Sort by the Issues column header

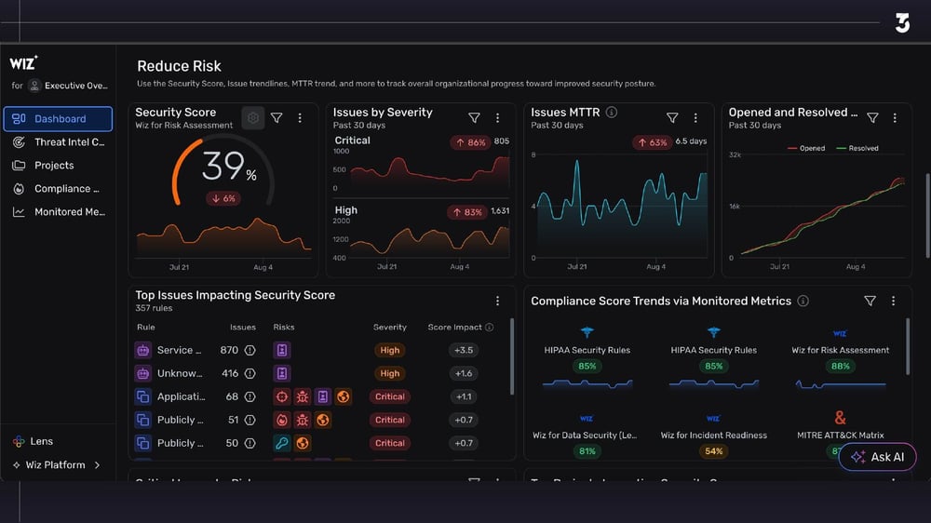tap(243, 327)
